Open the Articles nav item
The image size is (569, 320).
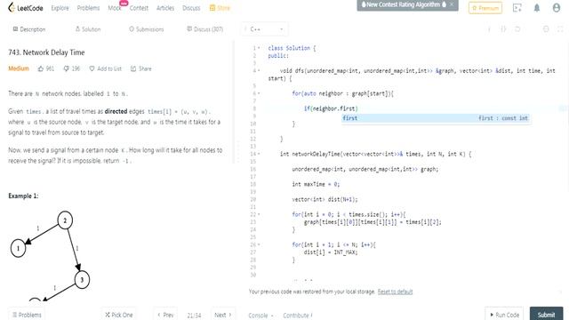pyautogui.click(x=165, y=8)
